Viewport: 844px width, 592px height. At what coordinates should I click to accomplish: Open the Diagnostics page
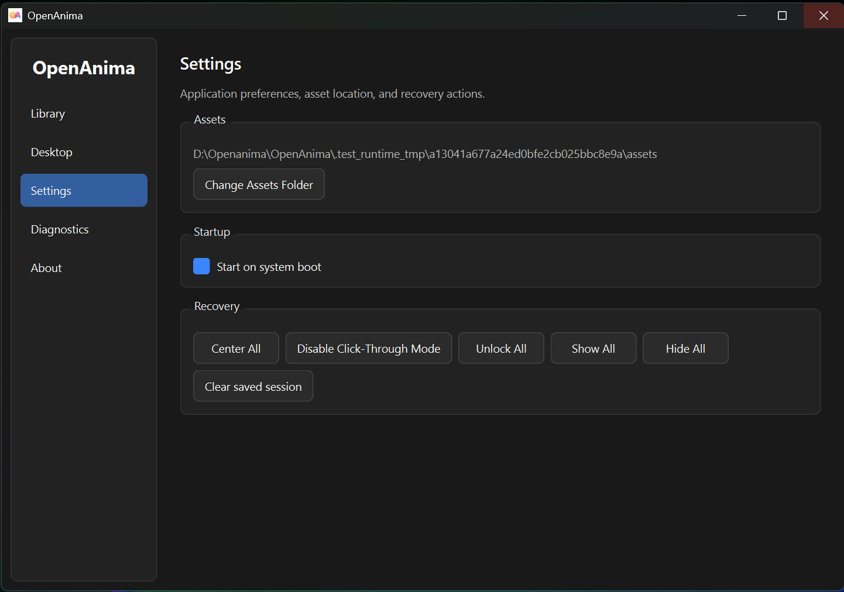click(84, 229)
